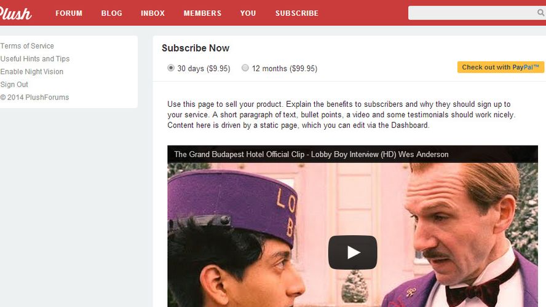Select the 30 days ($9.95) option
546x307 pixels.
[171, 68]
